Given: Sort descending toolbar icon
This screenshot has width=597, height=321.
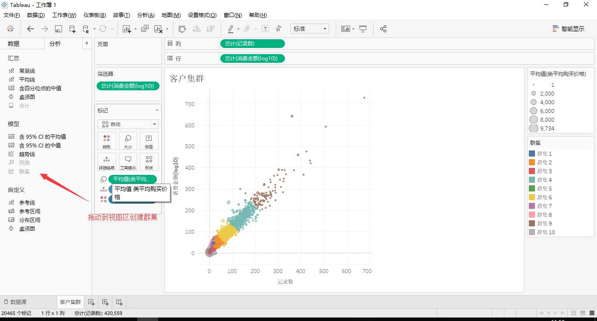Looking at the screenshot, I should click(x=211, y=29).
